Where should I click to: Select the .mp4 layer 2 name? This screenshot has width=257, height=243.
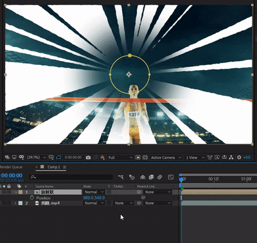pyautogui.click(x=50, y=203)
